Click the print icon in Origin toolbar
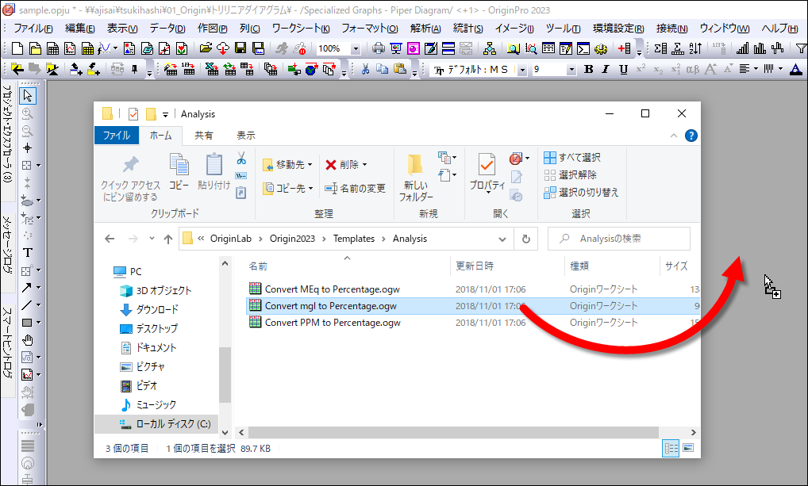The width and height of the screenshot is (808, 486). [x=379, y=48]
